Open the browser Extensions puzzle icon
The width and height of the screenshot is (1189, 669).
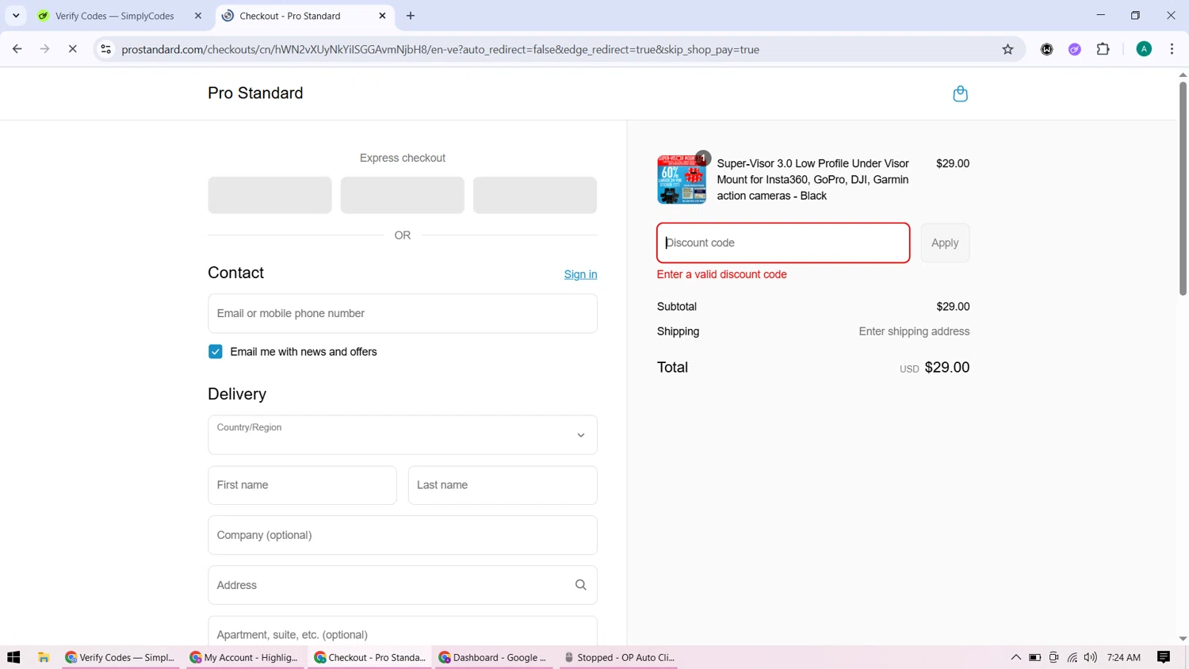[1103, 49]
